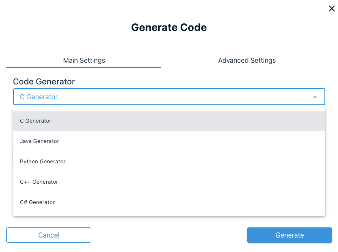Image resolution: width=338 pixels, height=252 pixels.
Task: Select C Generator from the list
Action: click(36, 121)
